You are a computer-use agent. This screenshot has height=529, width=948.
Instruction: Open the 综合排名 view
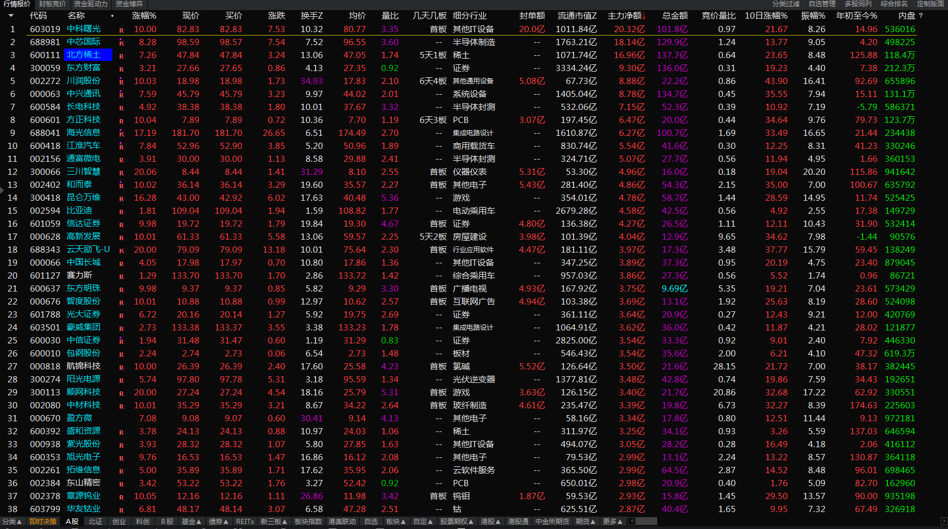coord(894,4)
